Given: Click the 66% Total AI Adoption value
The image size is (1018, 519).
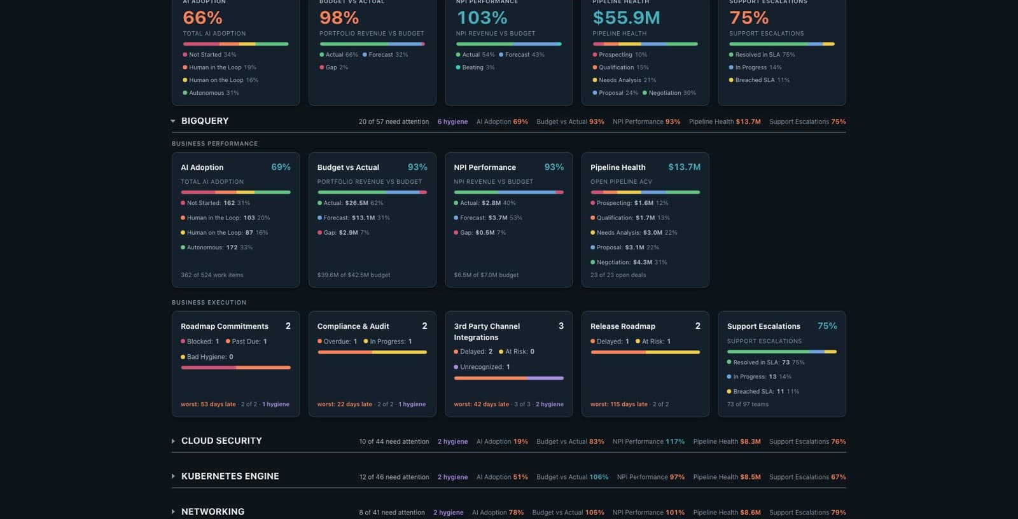Looking at the screenshot, I should pyautogui.click(x=203, y=18).
